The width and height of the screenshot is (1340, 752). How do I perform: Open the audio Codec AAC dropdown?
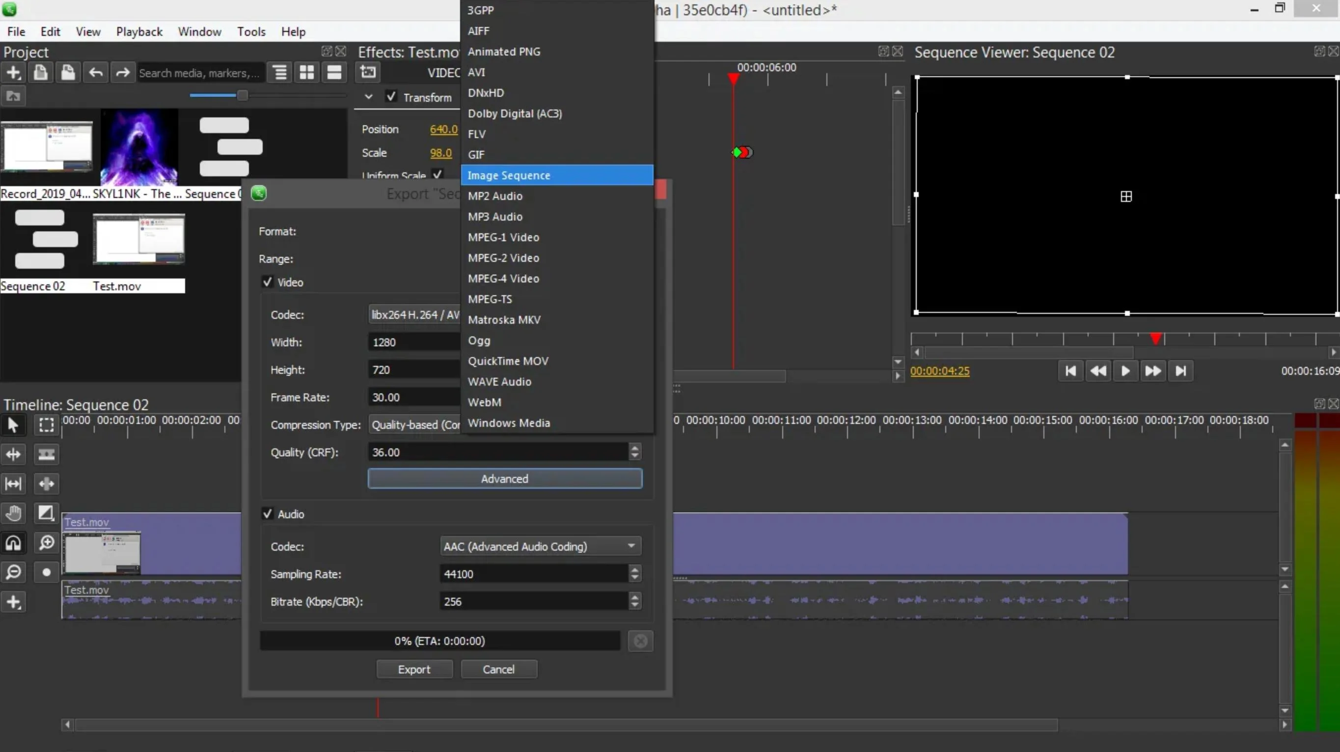click(x=540, y=546)
